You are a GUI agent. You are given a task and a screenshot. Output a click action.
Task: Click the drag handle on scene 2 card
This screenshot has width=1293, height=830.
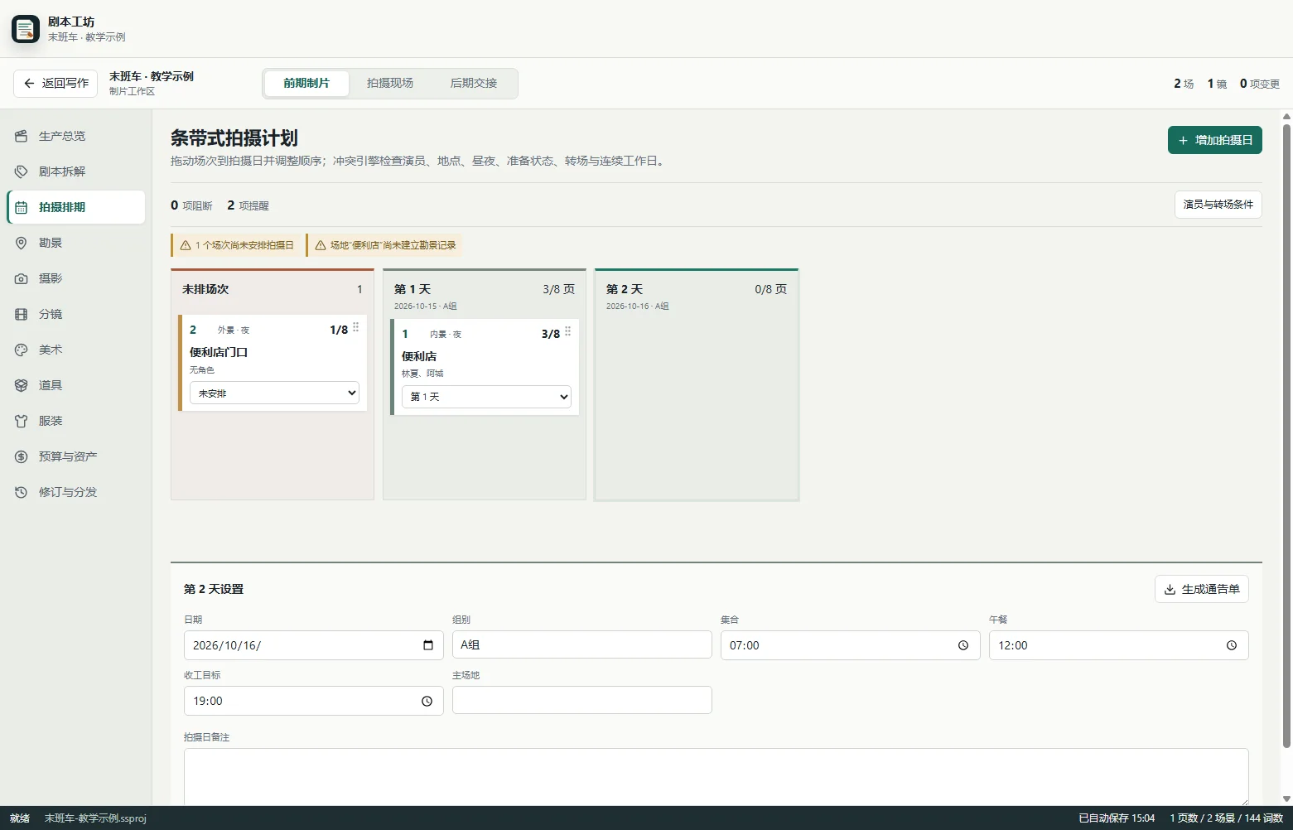pos(356,328)
